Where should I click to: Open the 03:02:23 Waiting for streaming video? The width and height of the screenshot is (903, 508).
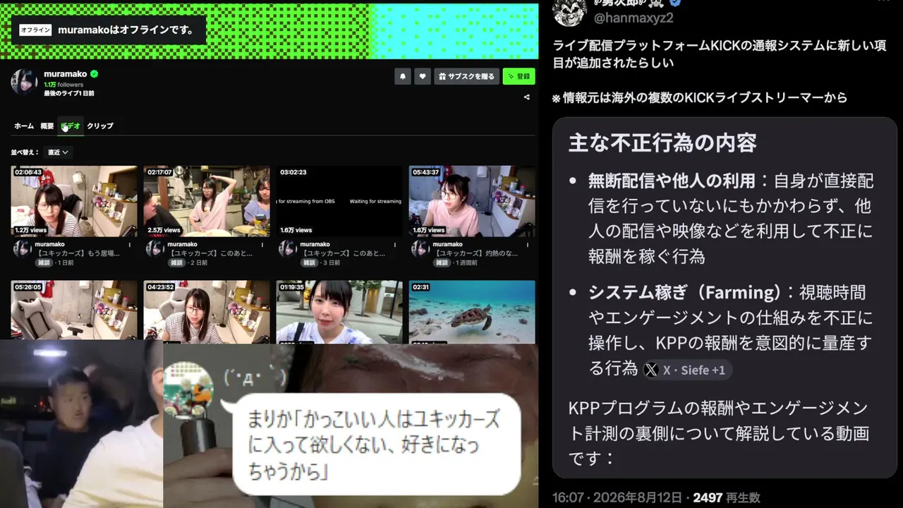(x=339, y=201)
